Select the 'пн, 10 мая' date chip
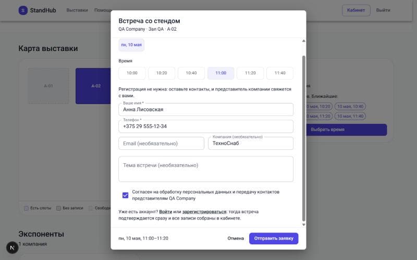This screenshot has height=260, width=417. pyautogui.click(x=131, y=45)
